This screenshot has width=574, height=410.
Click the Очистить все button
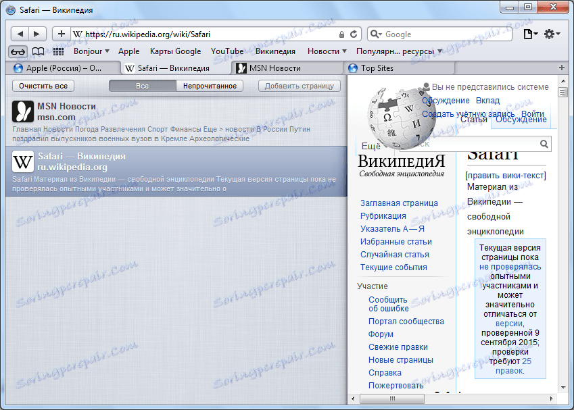click(43, 86)
